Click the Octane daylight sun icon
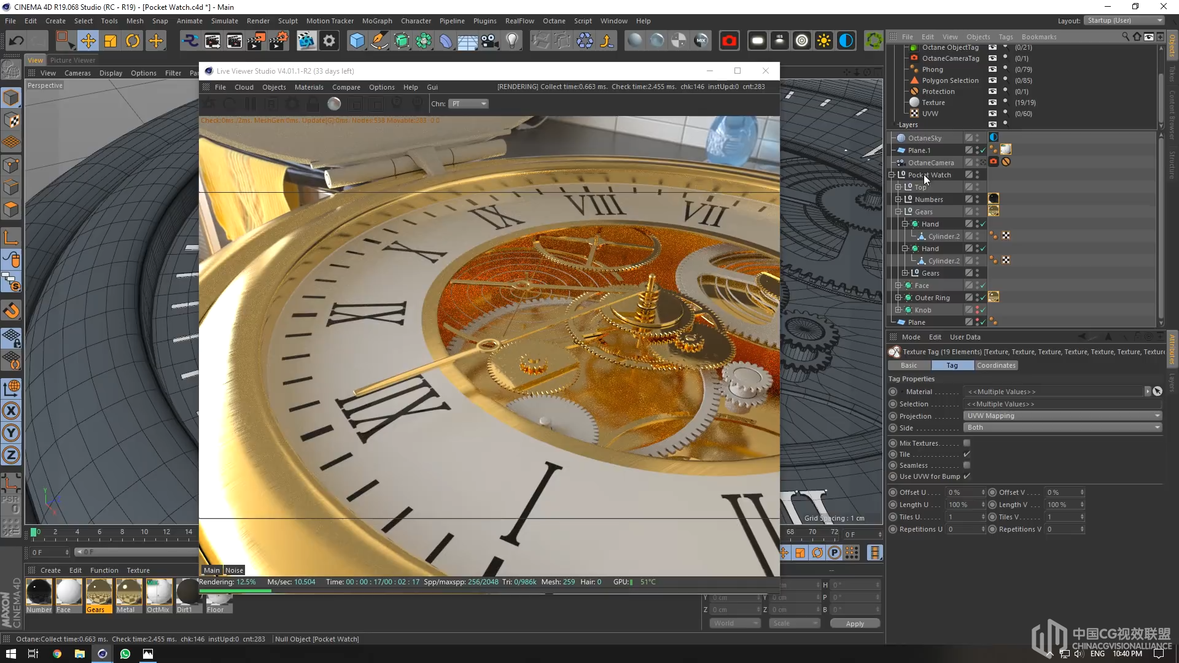Screen dimensions: 1179x663 coord(824,41)
